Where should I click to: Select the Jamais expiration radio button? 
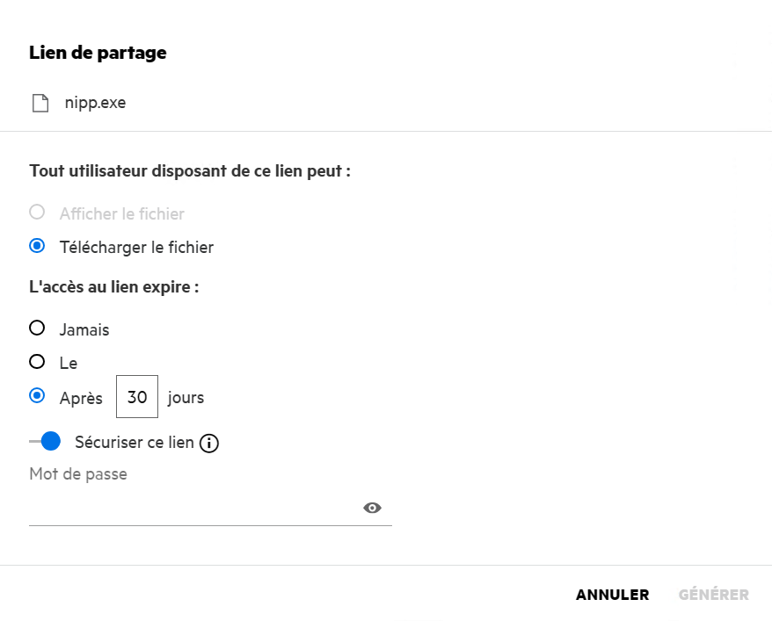[37, 329]
